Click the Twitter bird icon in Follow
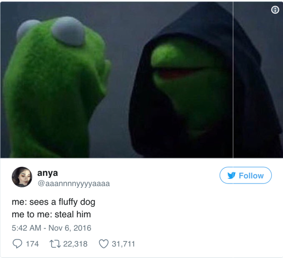Viewport: 283px width, 258px height. (x=231, y=175)
